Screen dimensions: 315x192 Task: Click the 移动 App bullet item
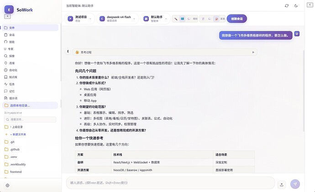(x=90, y=101)
